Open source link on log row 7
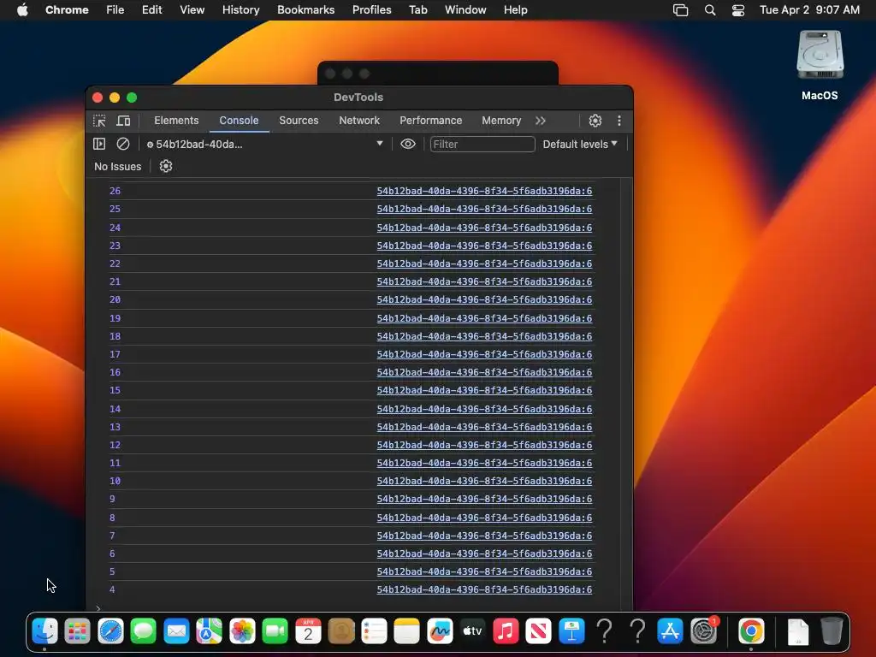Screen dimensions: 876x657 (x=484, y=536)
